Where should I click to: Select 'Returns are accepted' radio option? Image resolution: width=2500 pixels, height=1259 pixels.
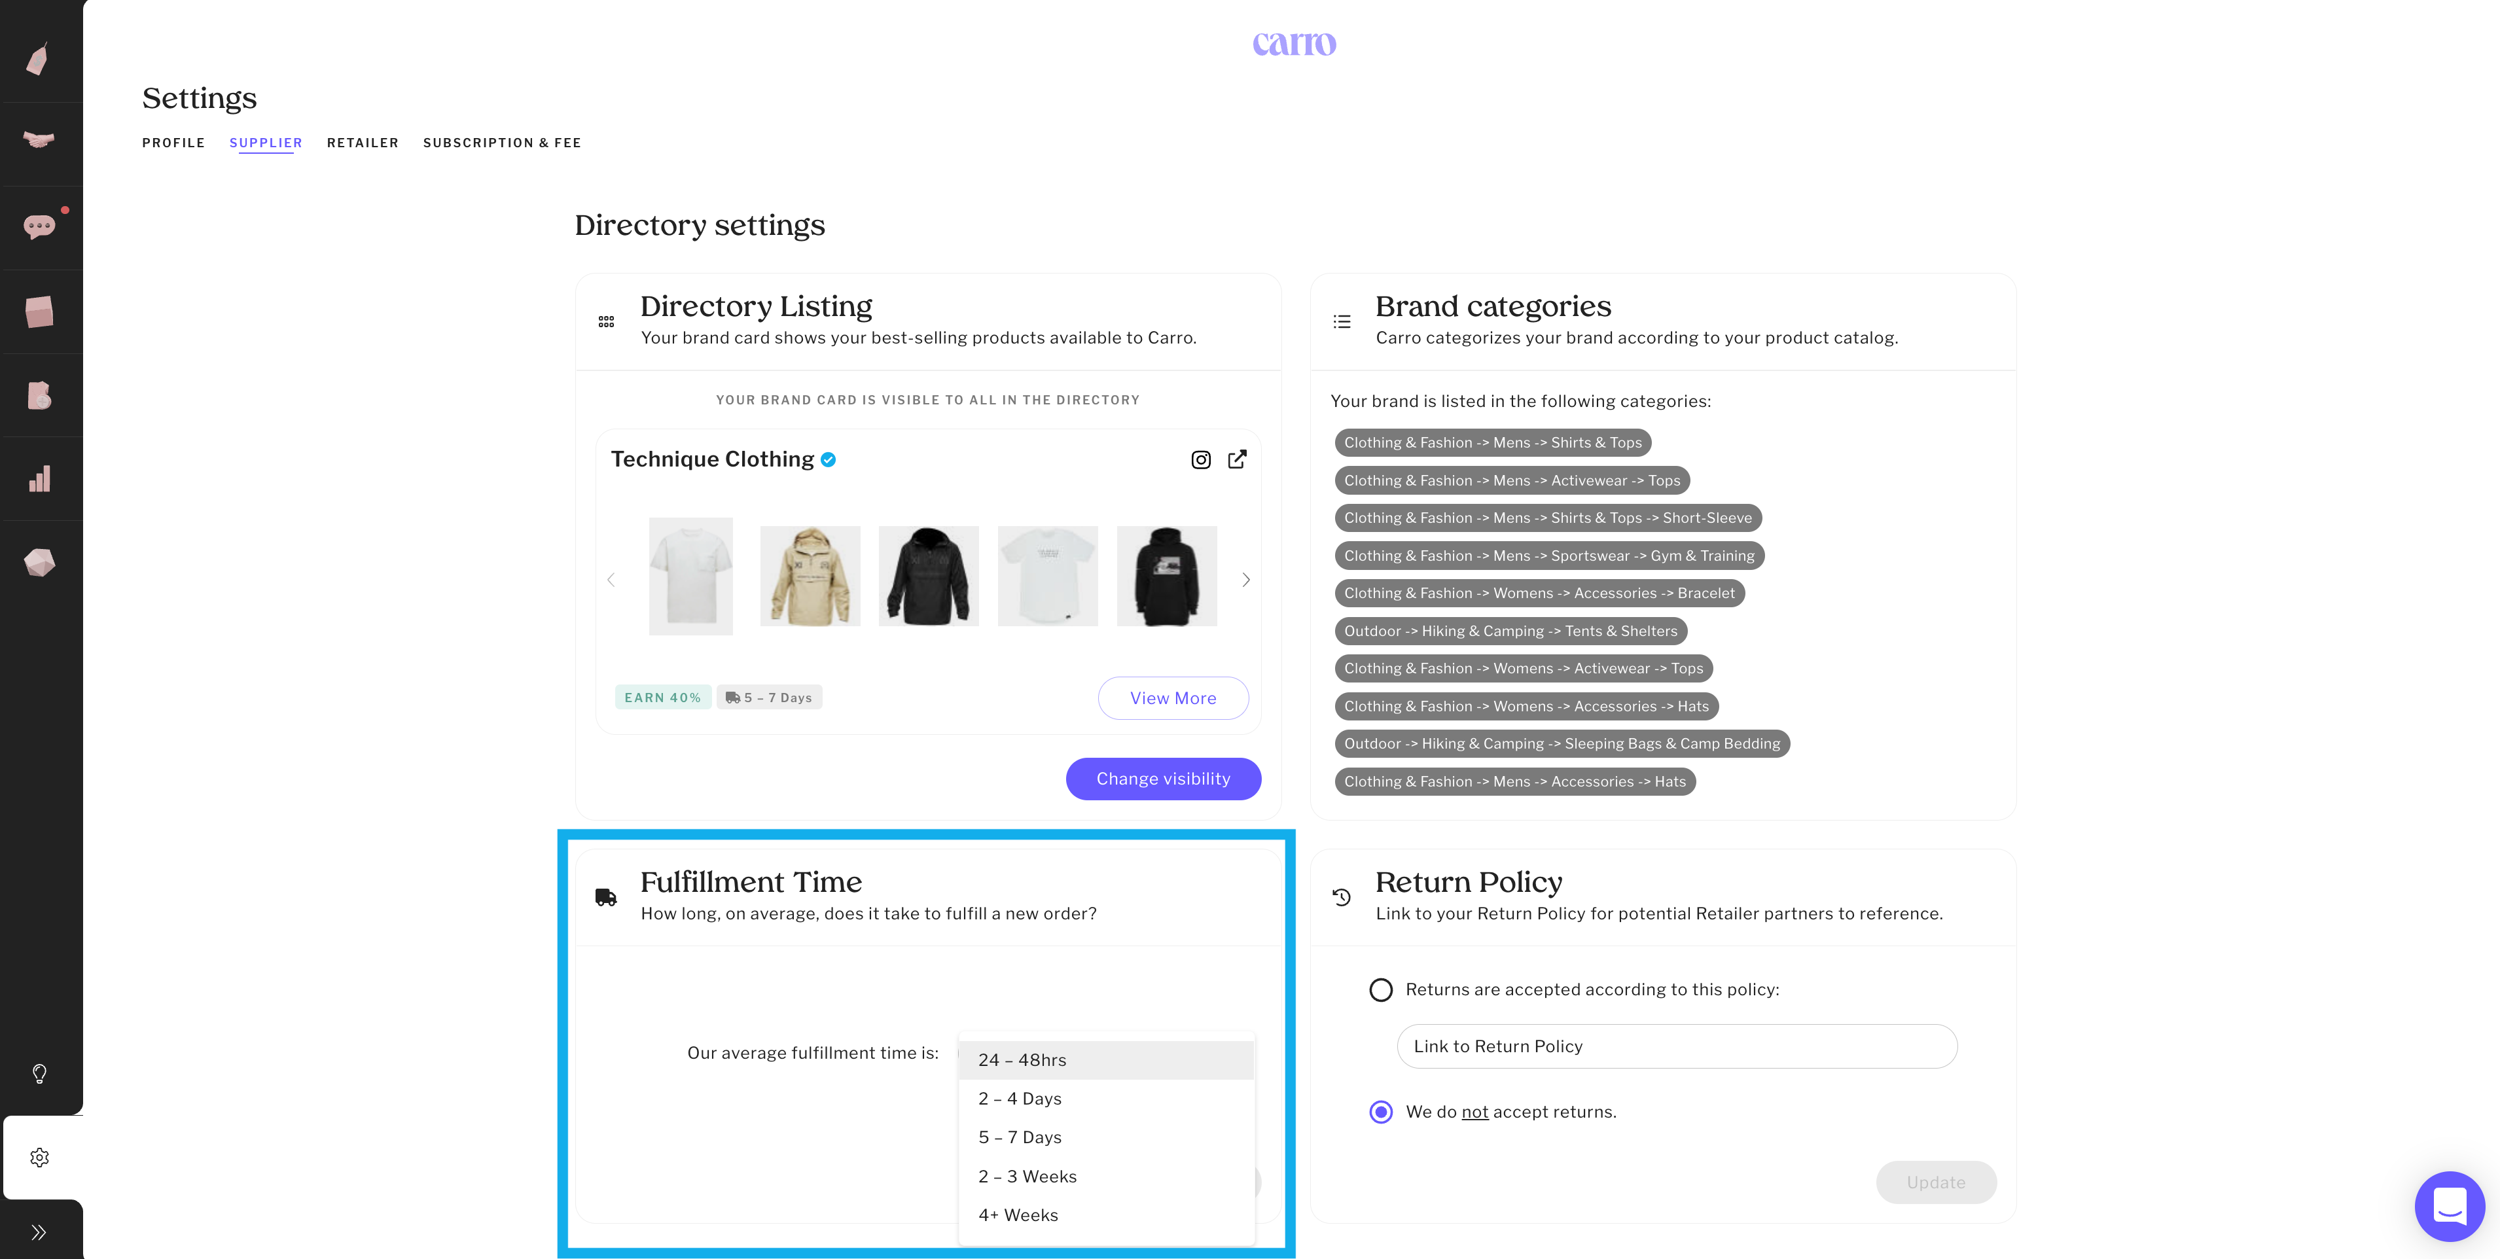click(1380, 989)
